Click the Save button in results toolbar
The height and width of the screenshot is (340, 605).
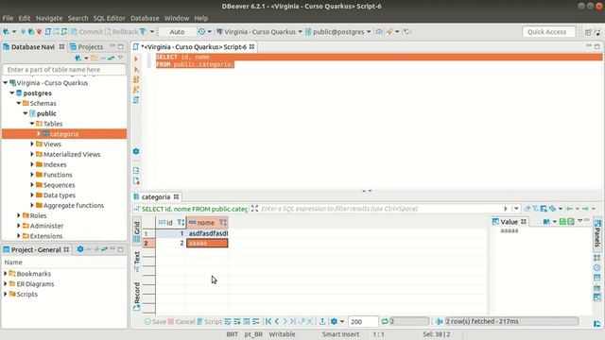pos(155,321)
